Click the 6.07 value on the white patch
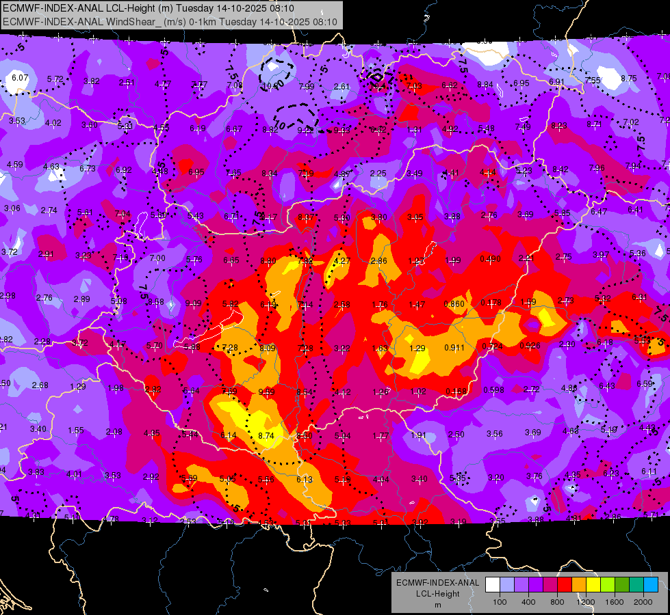 click(20, 78)
